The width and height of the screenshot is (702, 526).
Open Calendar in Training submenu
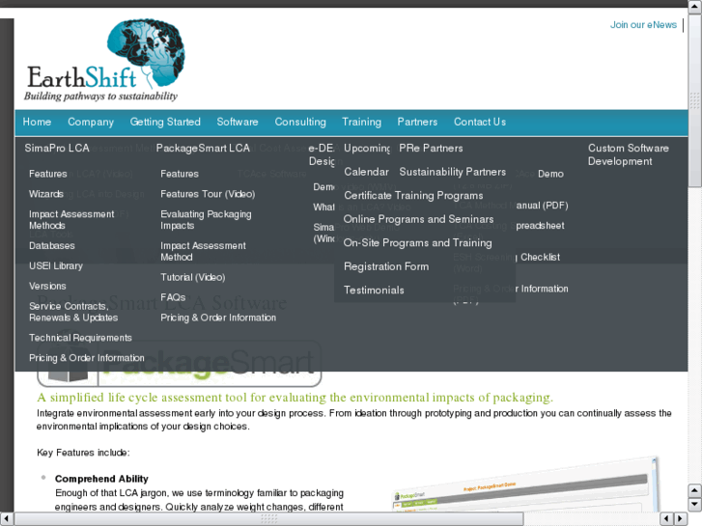click(366, 172)
